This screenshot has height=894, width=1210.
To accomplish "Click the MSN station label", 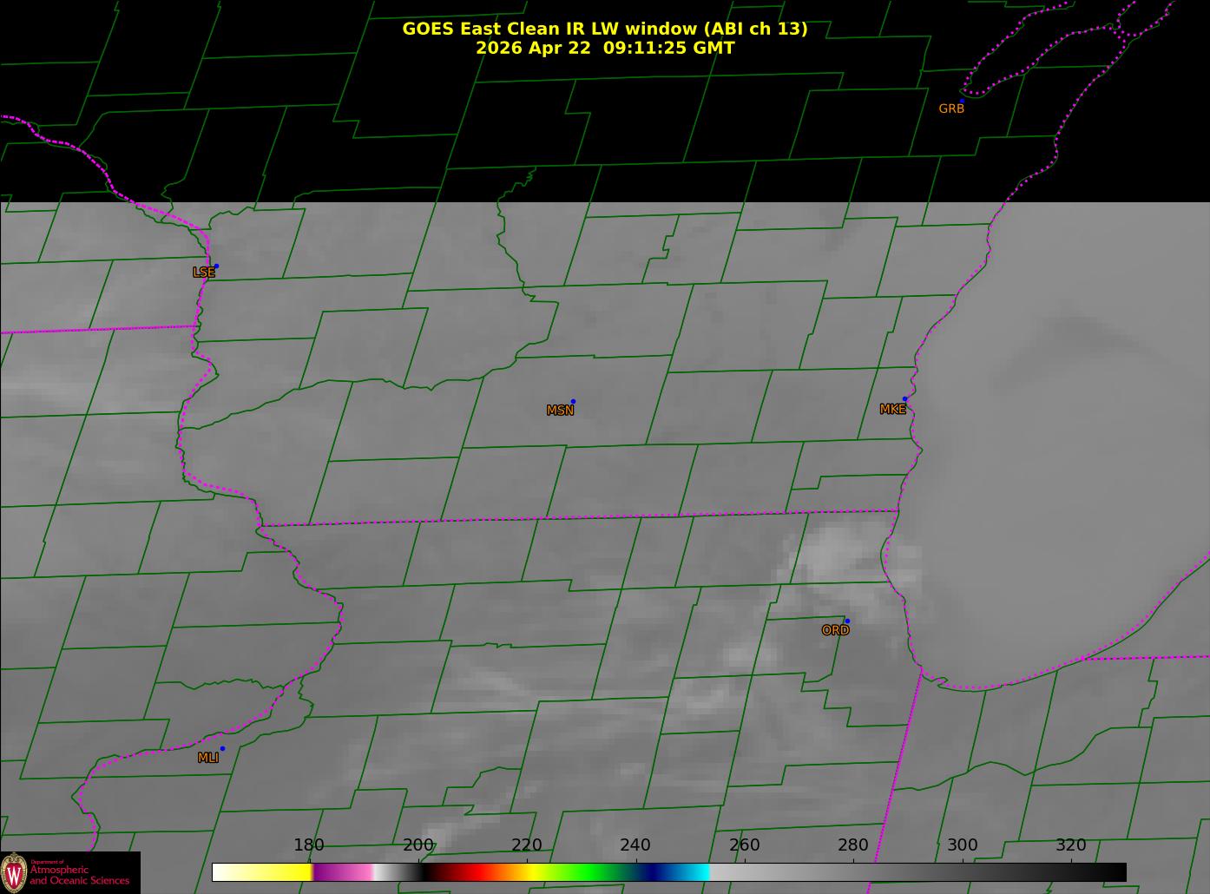I will pos(560,410).
